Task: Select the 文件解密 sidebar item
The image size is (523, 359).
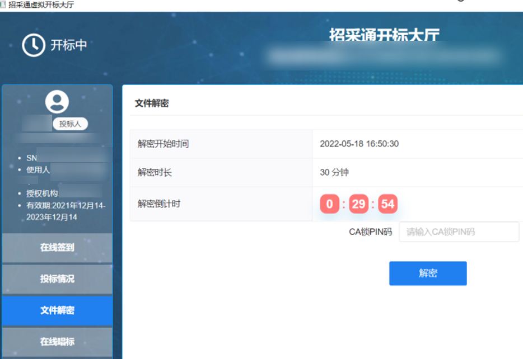Action: point(57,310)
